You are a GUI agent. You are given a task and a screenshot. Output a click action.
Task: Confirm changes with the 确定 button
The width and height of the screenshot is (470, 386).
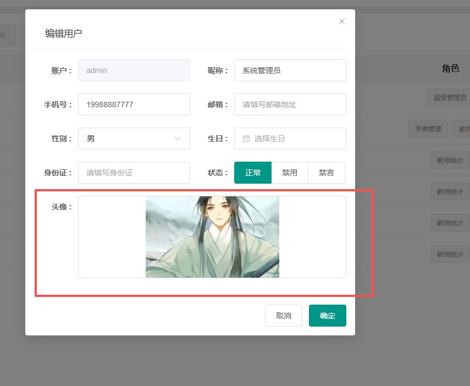[x=327, y=316]
